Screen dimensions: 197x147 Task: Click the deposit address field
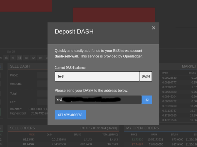(98, 100)
